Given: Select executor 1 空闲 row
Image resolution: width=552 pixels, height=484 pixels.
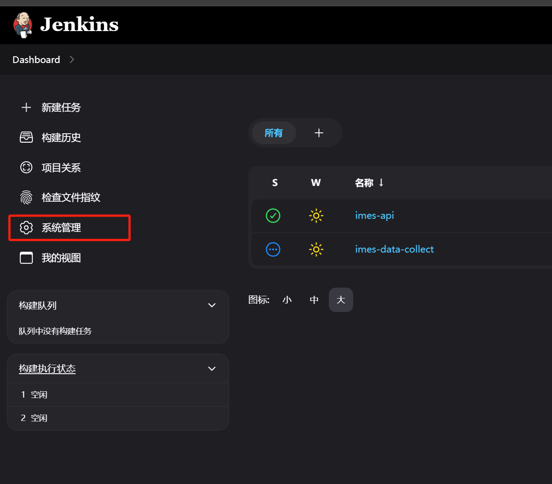Looking at the screenshot, I should (x=118, y=395).
